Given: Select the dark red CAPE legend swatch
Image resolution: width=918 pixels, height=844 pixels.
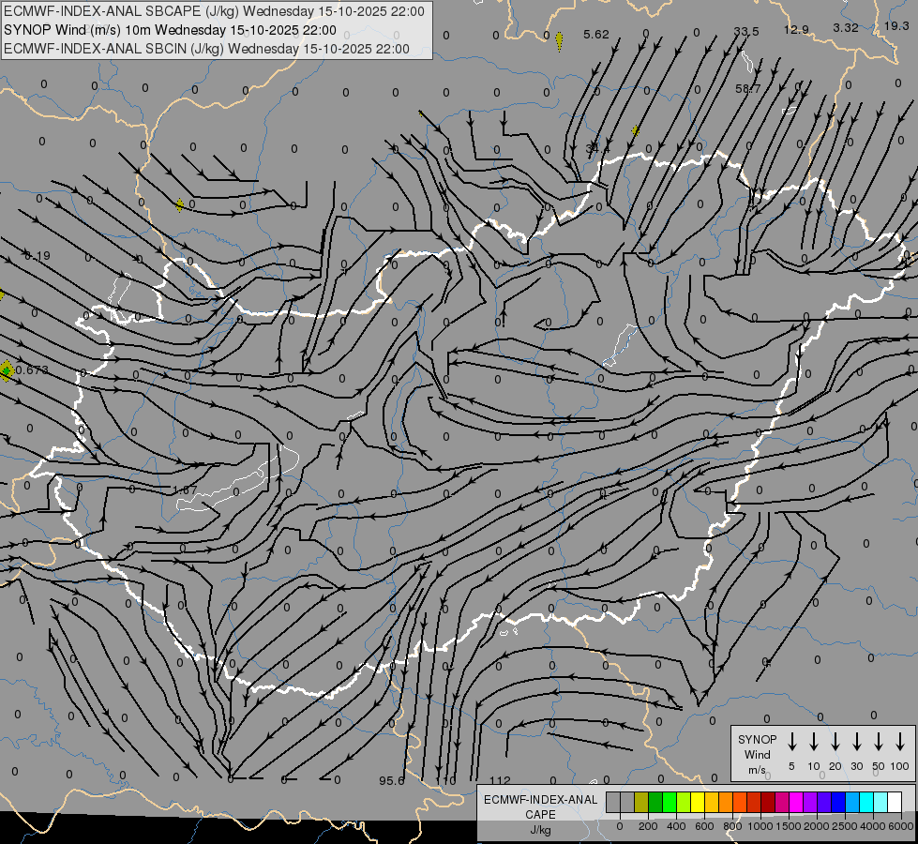Looking at the screenshot, I should coord(768,802).
